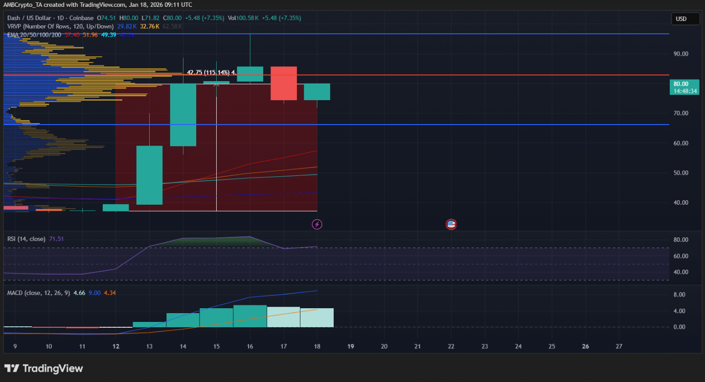Click the tallest MACD histogram bar on Jan 16

click(250, 316)
